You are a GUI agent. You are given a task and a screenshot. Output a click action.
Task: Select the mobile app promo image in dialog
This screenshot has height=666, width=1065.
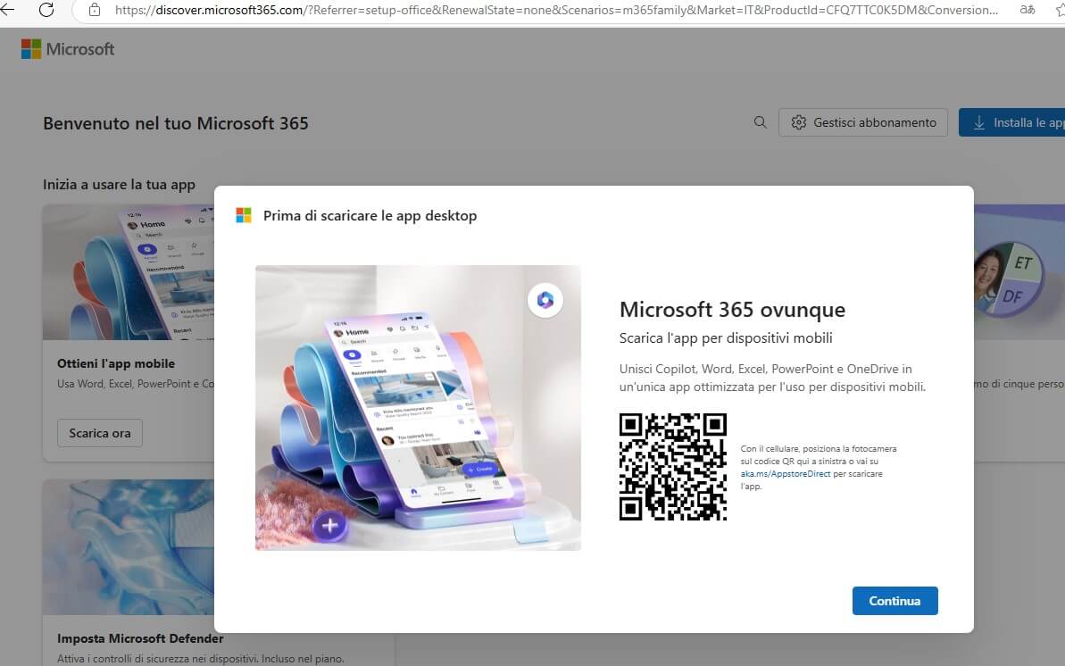click(418, 408)
